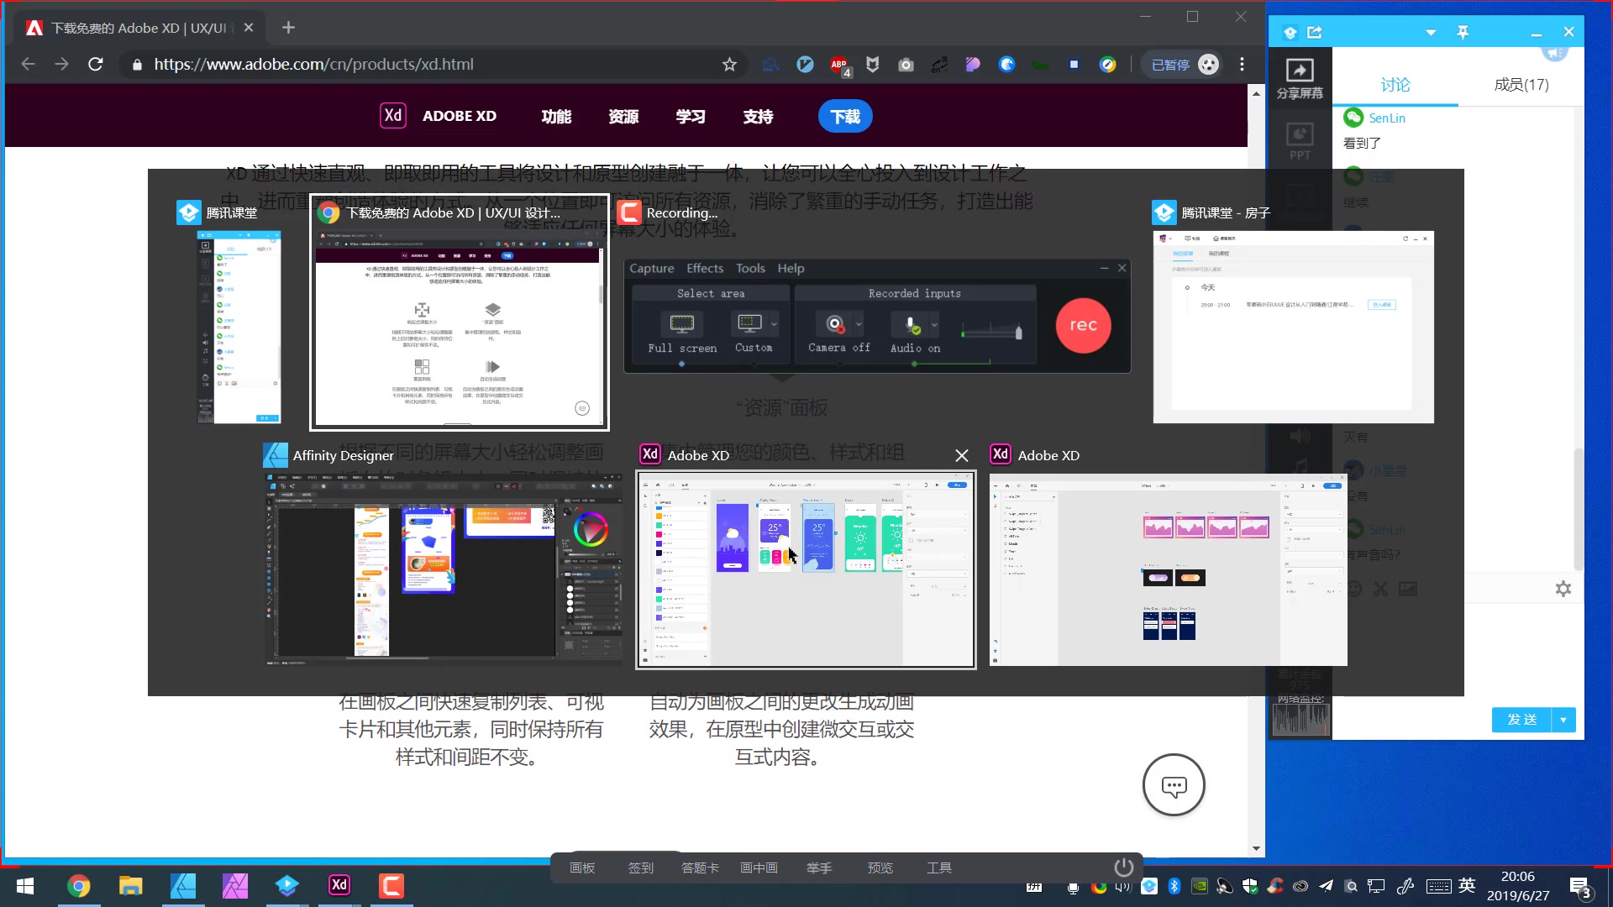Expand Custom area dropdown arrow
The width and height of the screenshot is (1613, 907).
point(774,324)
